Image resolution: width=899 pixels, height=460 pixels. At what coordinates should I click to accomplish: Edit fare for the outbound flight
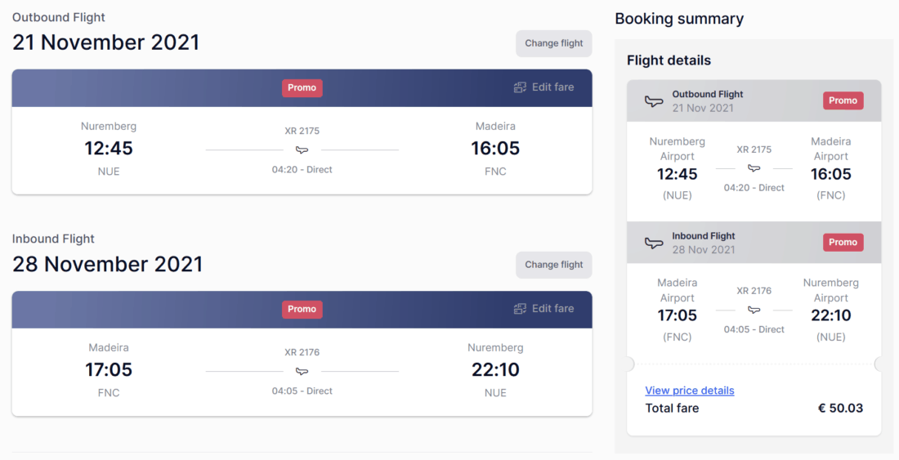pyautogui.click(x=552, y=87)
